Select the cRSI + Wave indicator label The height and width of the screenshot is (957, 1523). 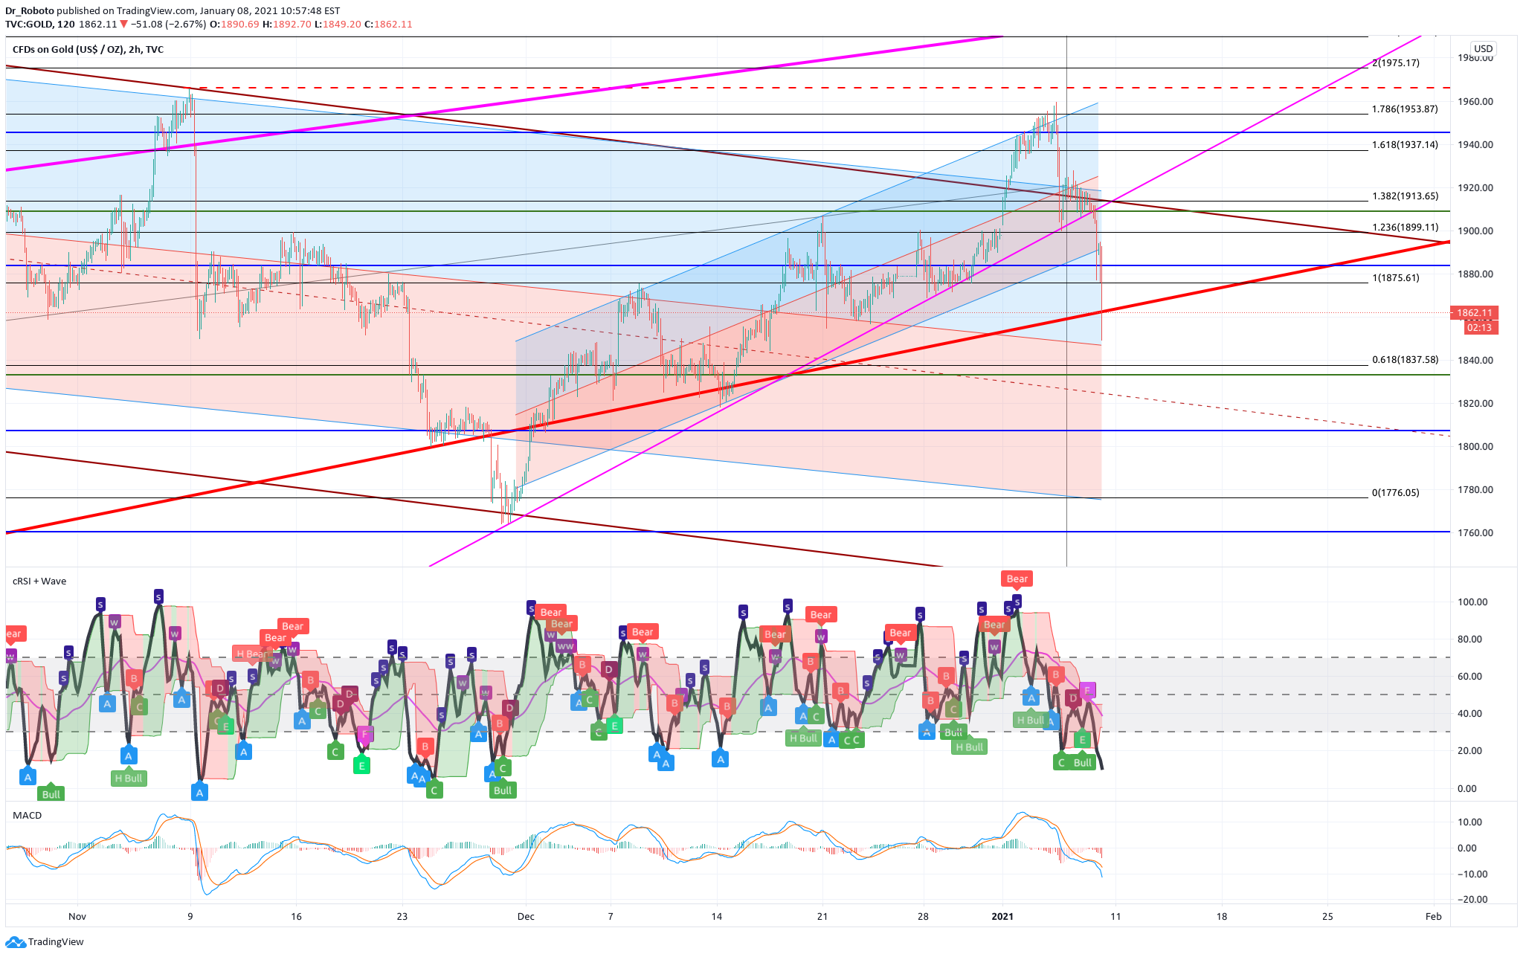click(39, 581)
